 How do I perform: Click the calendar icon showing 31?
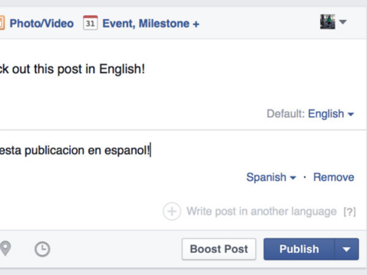pyautogui.click(x=91, y=23)
